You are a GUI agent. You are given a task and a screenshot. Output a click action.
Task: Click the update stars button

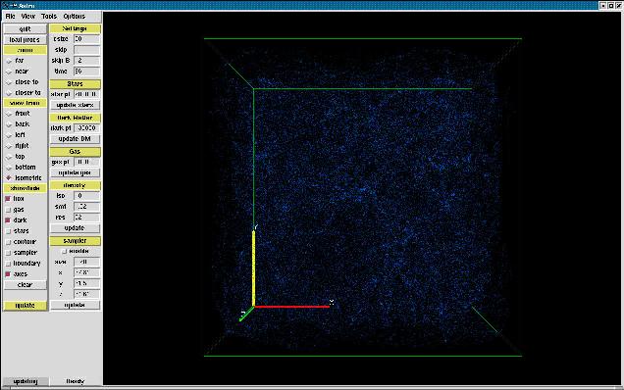click(x=75, y=105)
